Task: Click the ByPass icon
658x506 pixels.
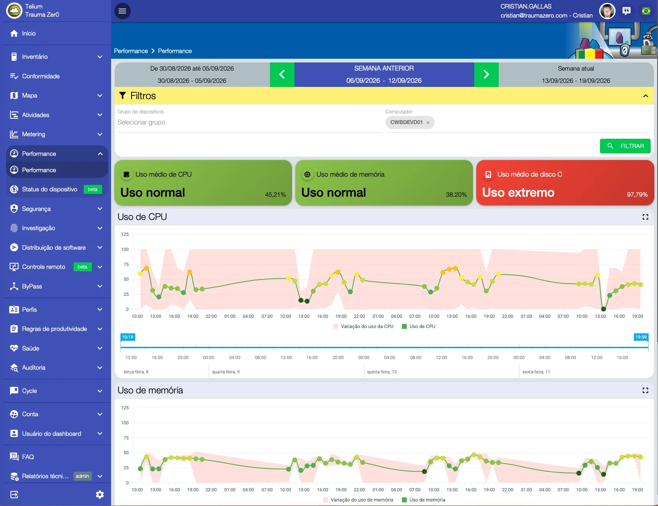Action: tap(14, 286)
